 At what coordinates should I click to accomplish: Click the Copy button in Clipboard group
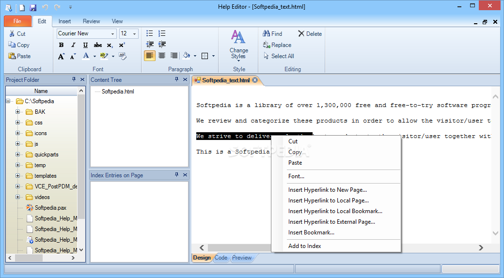[x=19, y=45]
